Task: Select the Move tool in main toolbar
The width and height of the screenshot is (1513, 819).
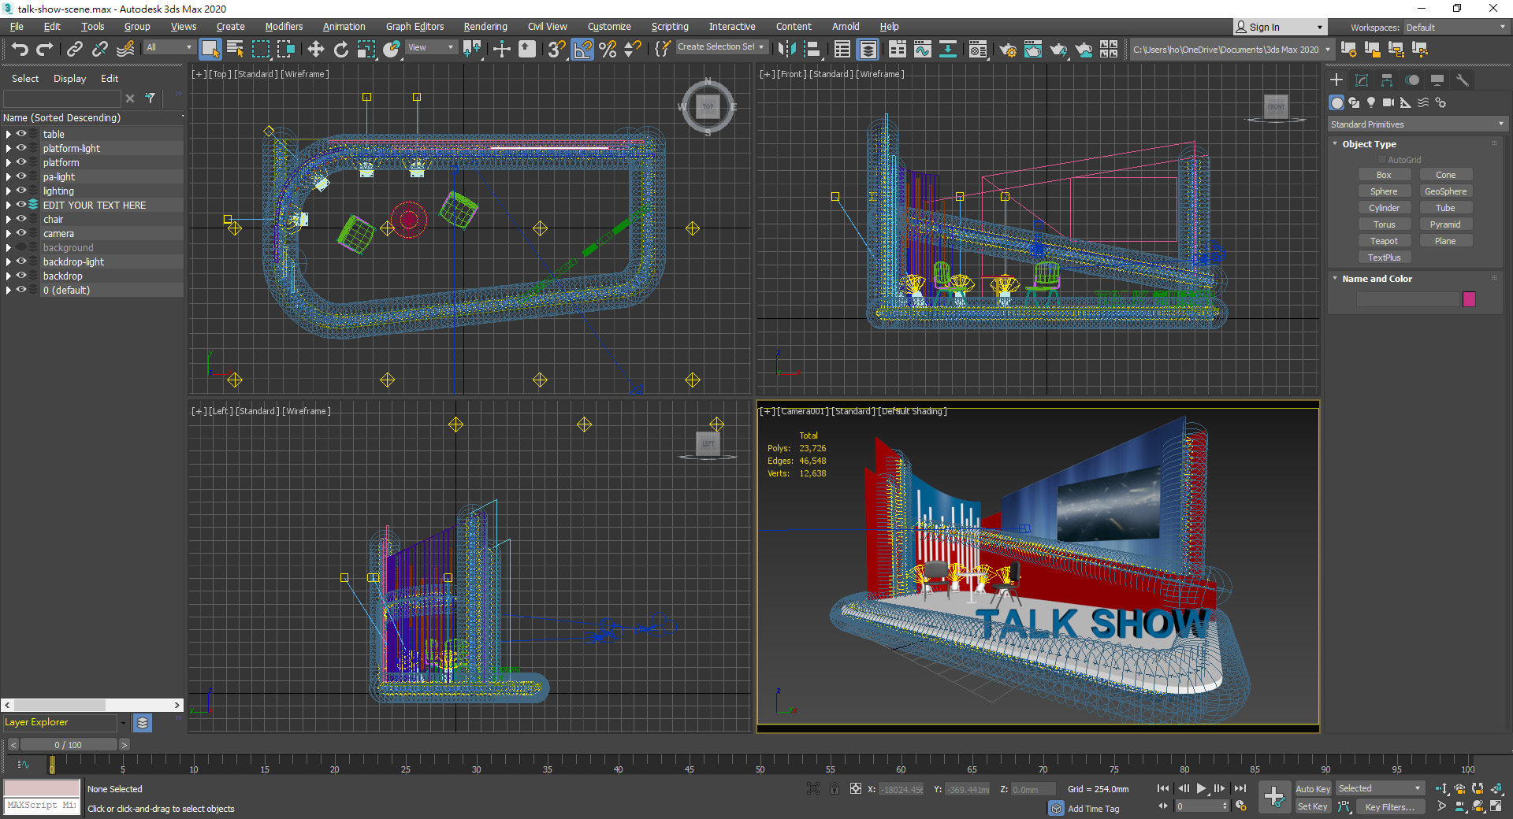Action: click(315, 50)
